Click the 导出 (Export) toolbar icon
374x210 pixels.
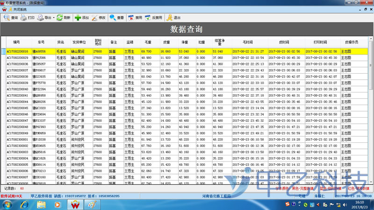click(x=41, y=18)
